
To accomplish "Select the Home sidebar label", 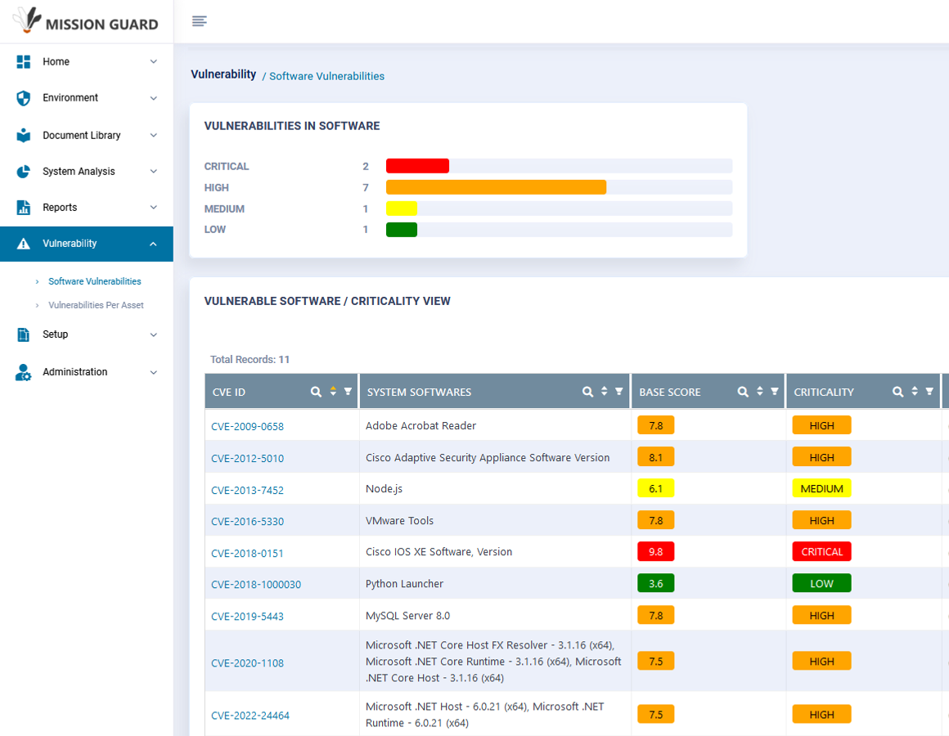I will coord(56,61).
